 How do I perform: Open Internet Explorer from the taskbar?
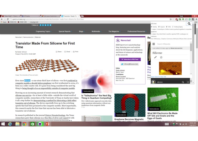[10, 124]
